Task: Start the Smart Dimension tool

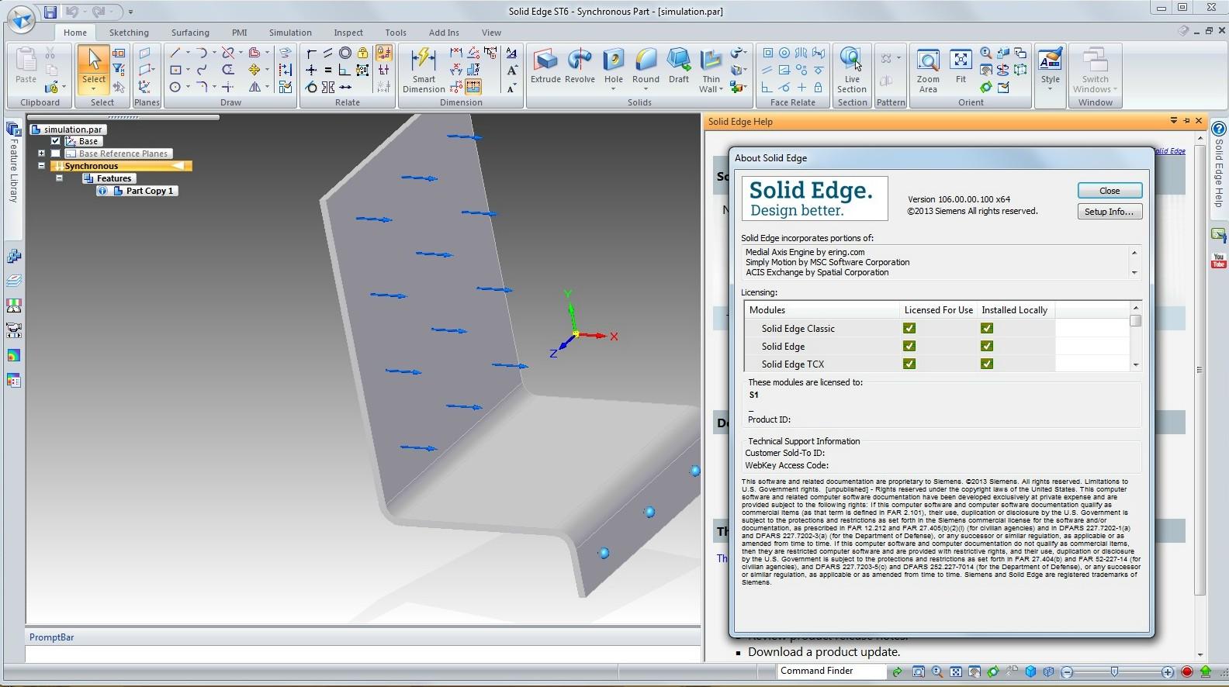Action: coord(424,70)
